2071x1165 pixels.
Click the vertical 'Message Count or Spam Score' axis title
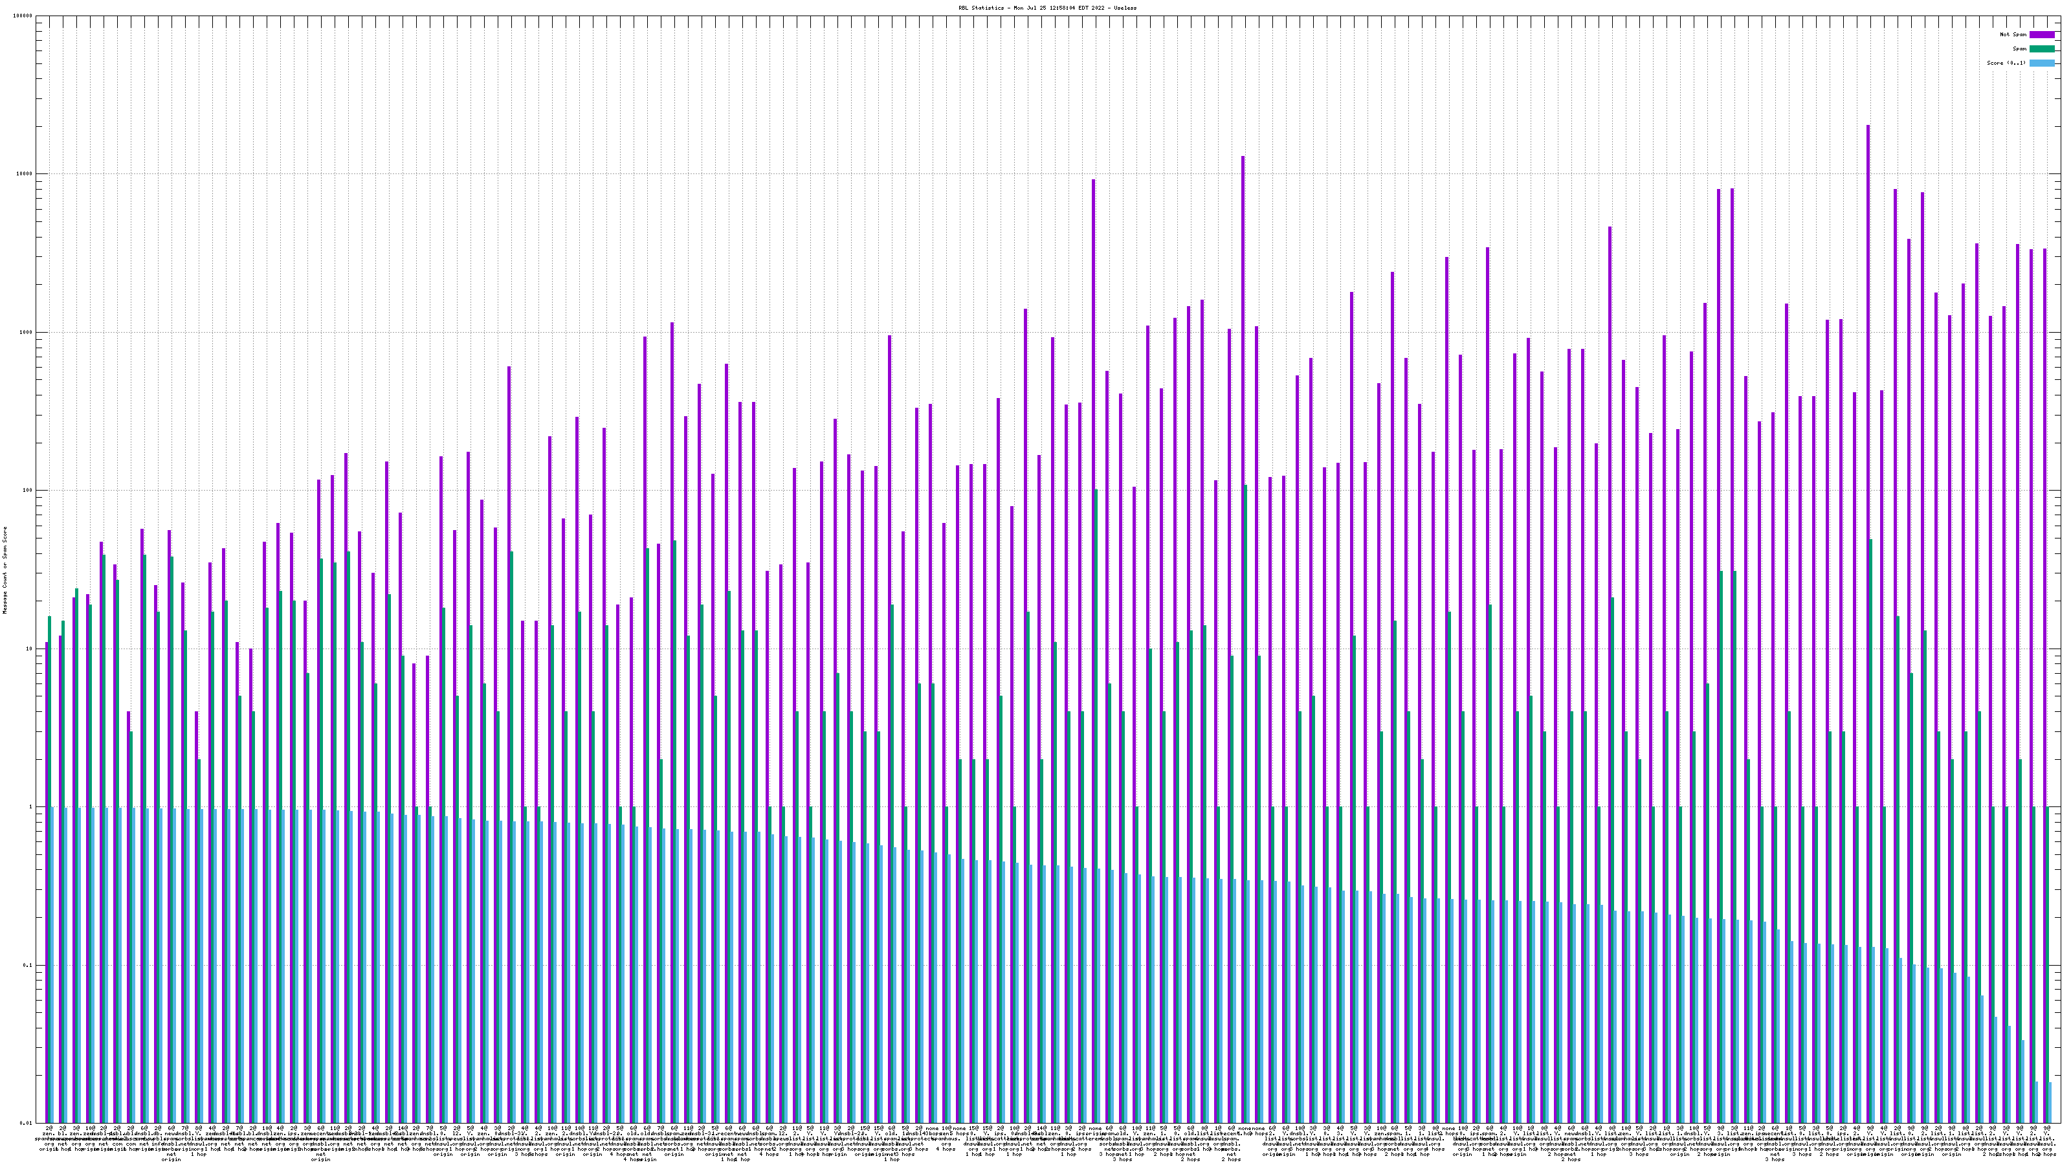[x=5, y=570]
